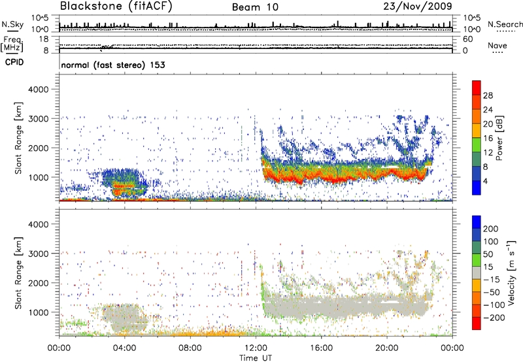Click the '24' tick on power colorbar
This screenshot has height=362, width=523.
point(488,110)
